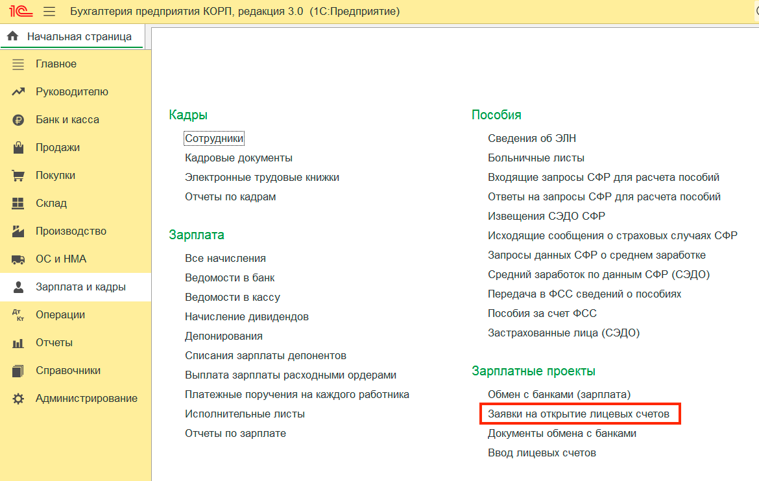Click the Покупки shopping cart icon

pyautogui.click(x=18, y=176)
